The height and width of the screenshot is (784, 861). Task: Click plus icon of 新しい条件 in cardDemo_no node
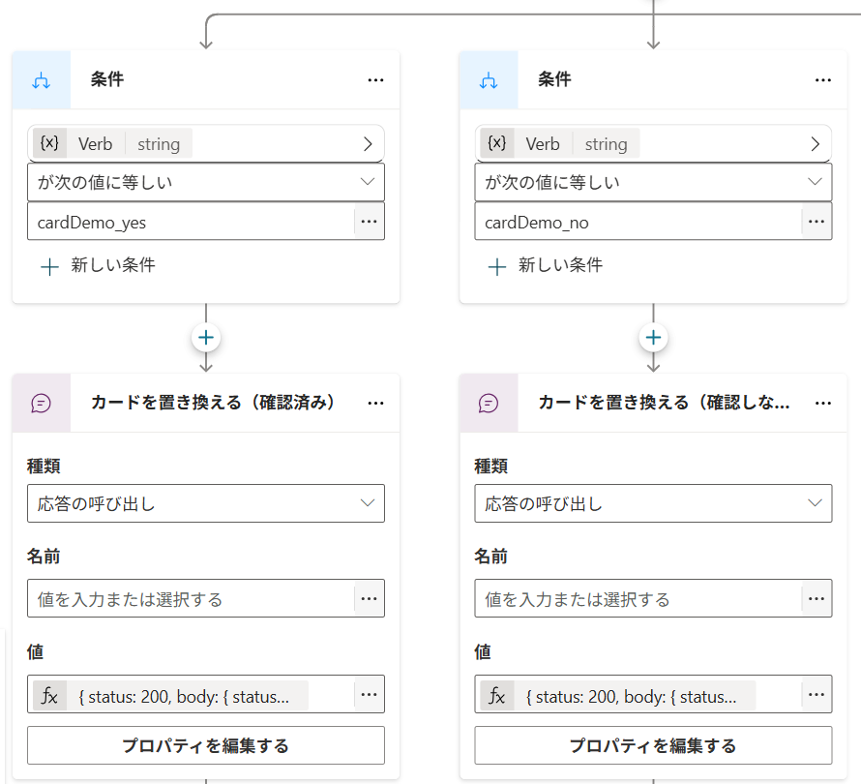(x=497, y=267)
